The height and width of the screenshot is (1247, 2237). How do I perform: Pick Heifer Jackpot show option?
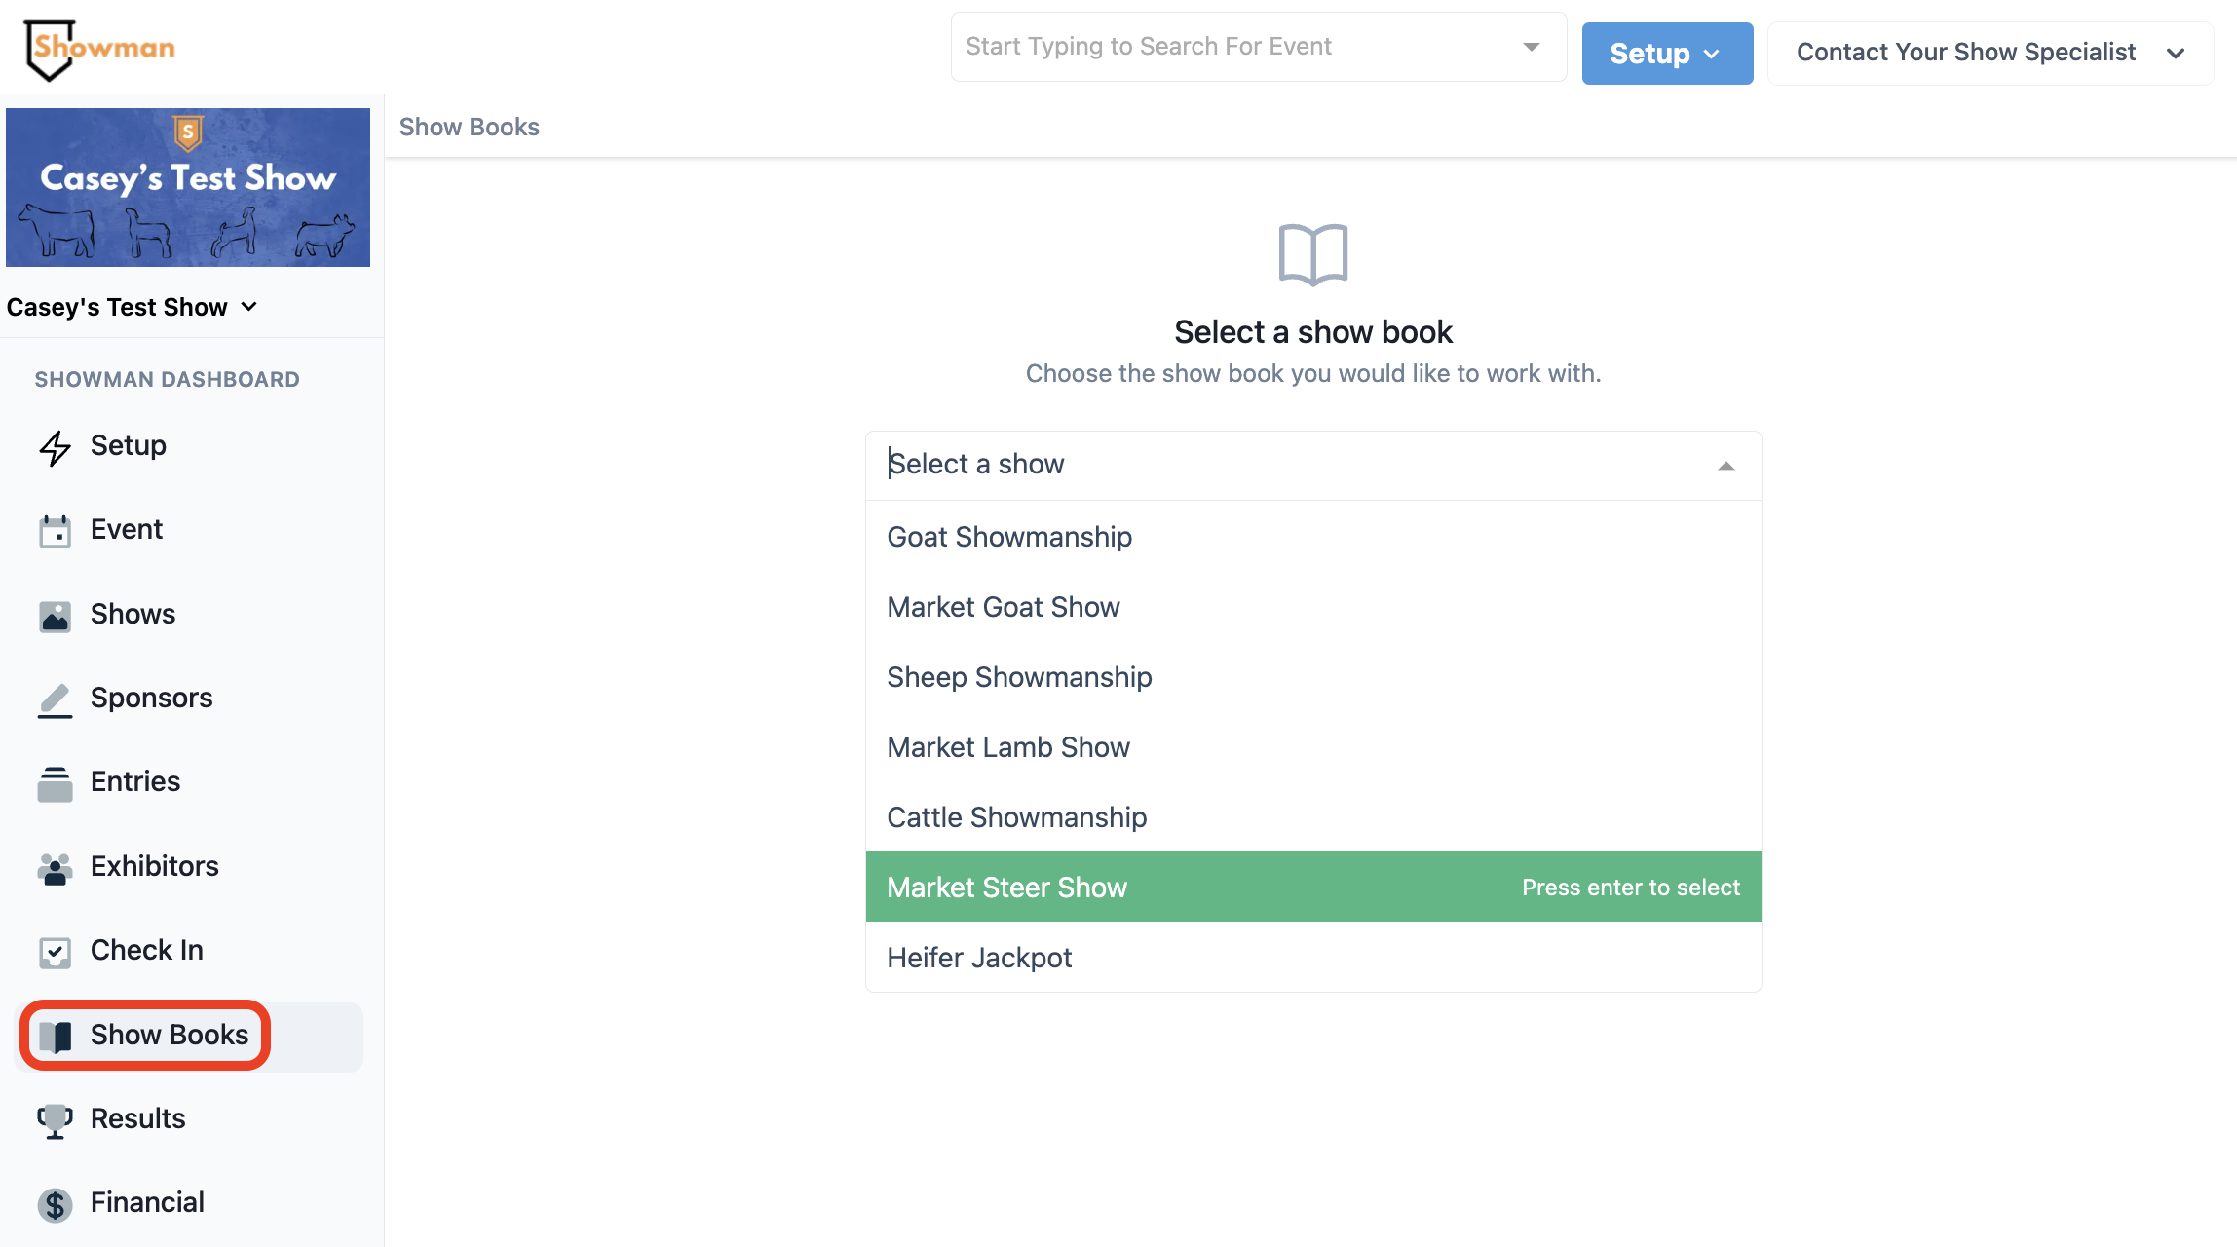pos(979,958)
